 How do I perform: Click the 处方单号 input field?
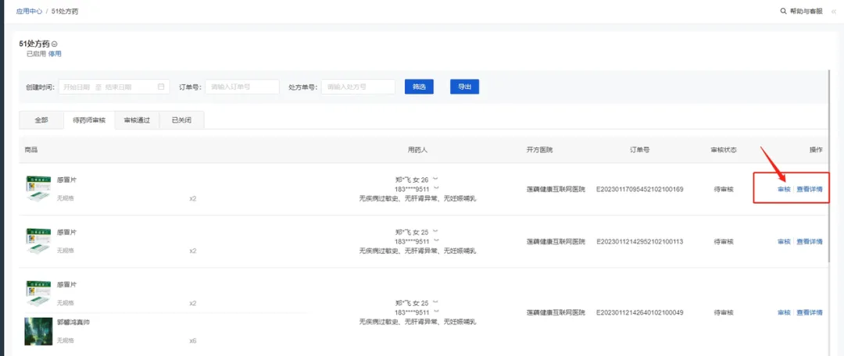tap(359, 87)
